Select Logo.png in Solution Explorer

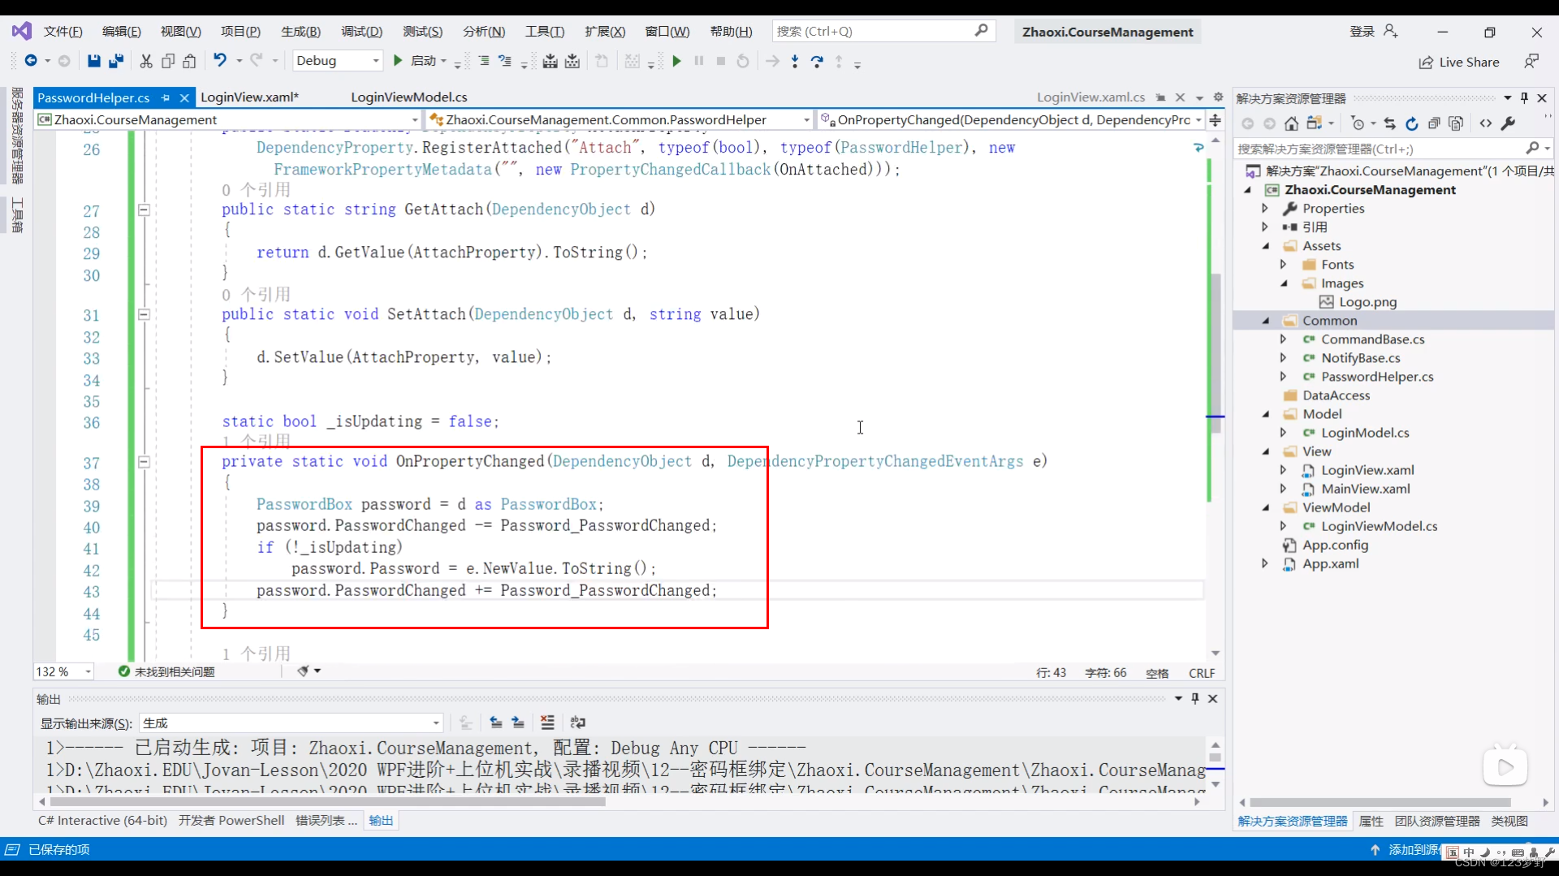pyautogui.click(x=1367, y=302)
